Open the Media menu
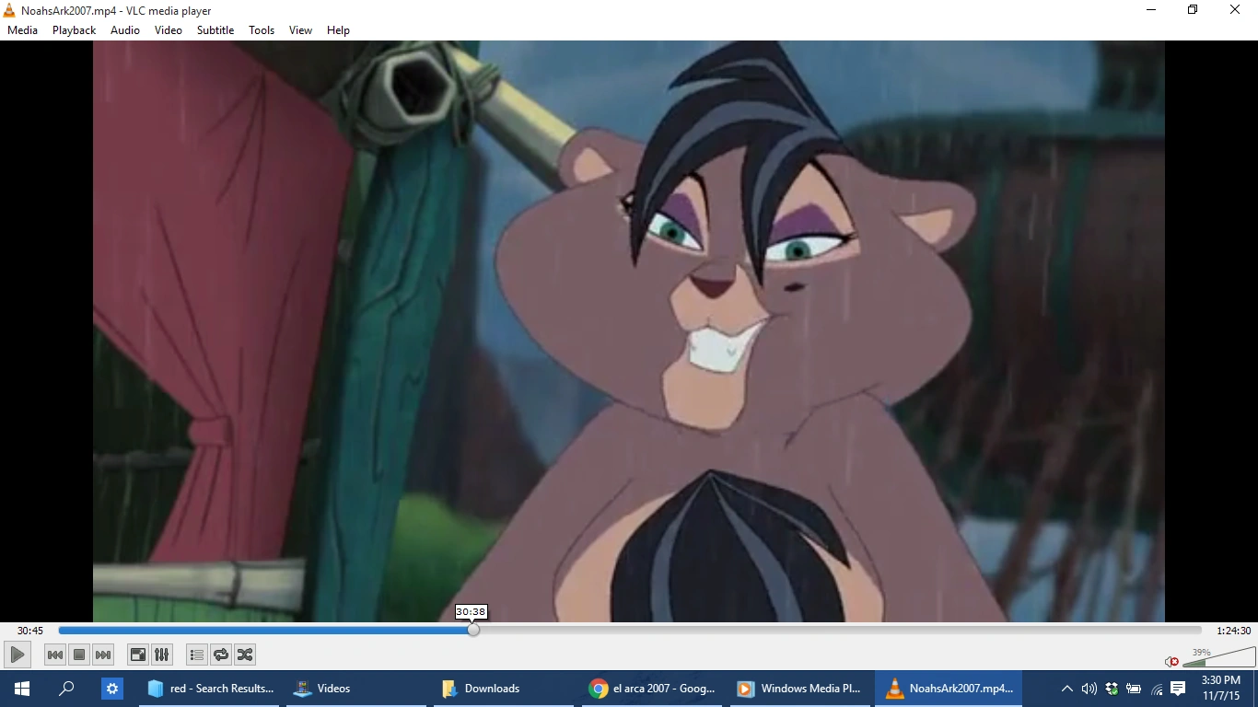Viewport: 1258px width, 707px height. tap(23, 30)
